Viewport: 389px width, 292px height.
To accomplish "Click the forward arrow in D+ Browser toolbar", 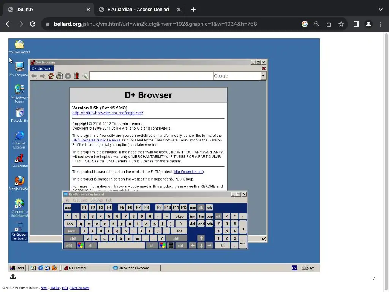I will point(43,76).
